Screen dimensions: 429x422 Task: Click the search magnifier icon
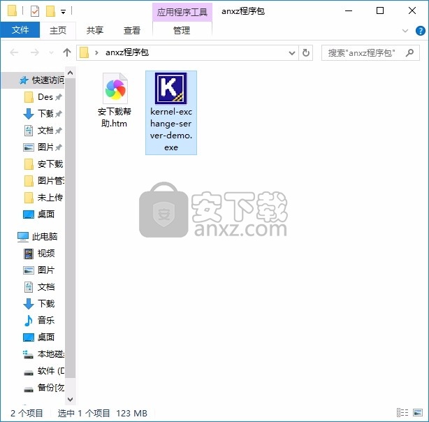[x=409, y=52]
